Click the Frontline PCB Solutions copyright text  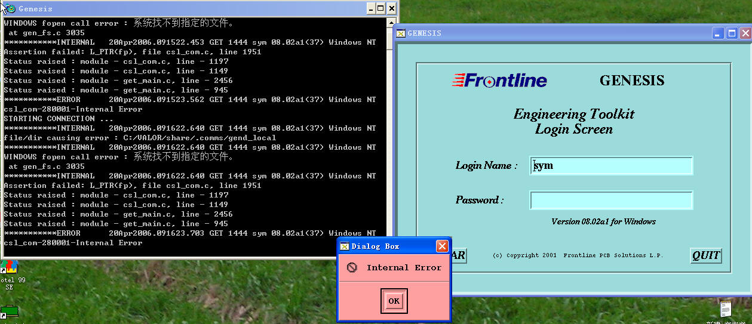tap(578, 255)
